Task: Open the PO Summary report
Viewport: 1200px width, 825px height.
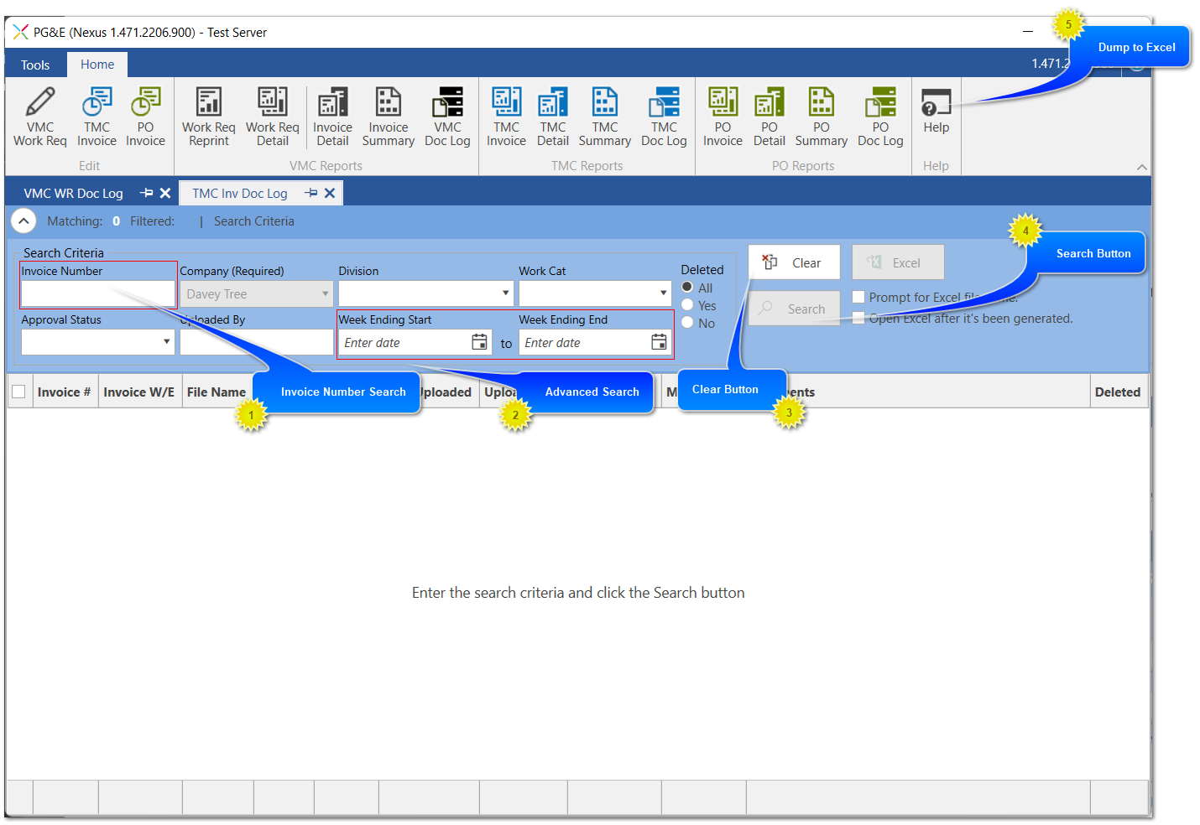Action: pyautogui.click(x=821, y=115)
